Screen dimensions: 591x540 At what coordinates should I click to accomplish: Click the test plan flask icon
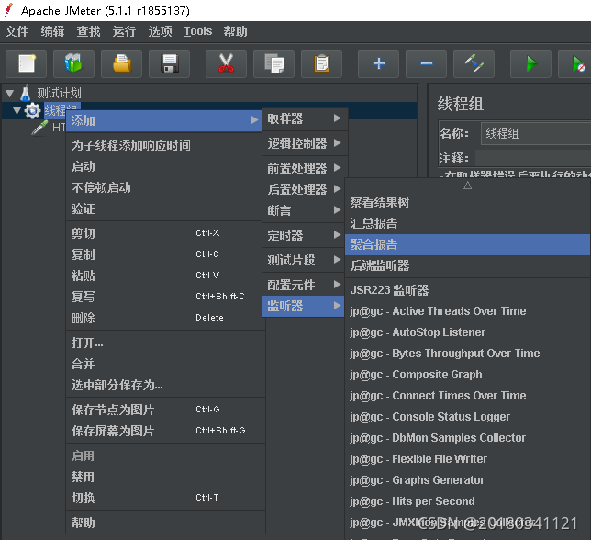[26, 93]
